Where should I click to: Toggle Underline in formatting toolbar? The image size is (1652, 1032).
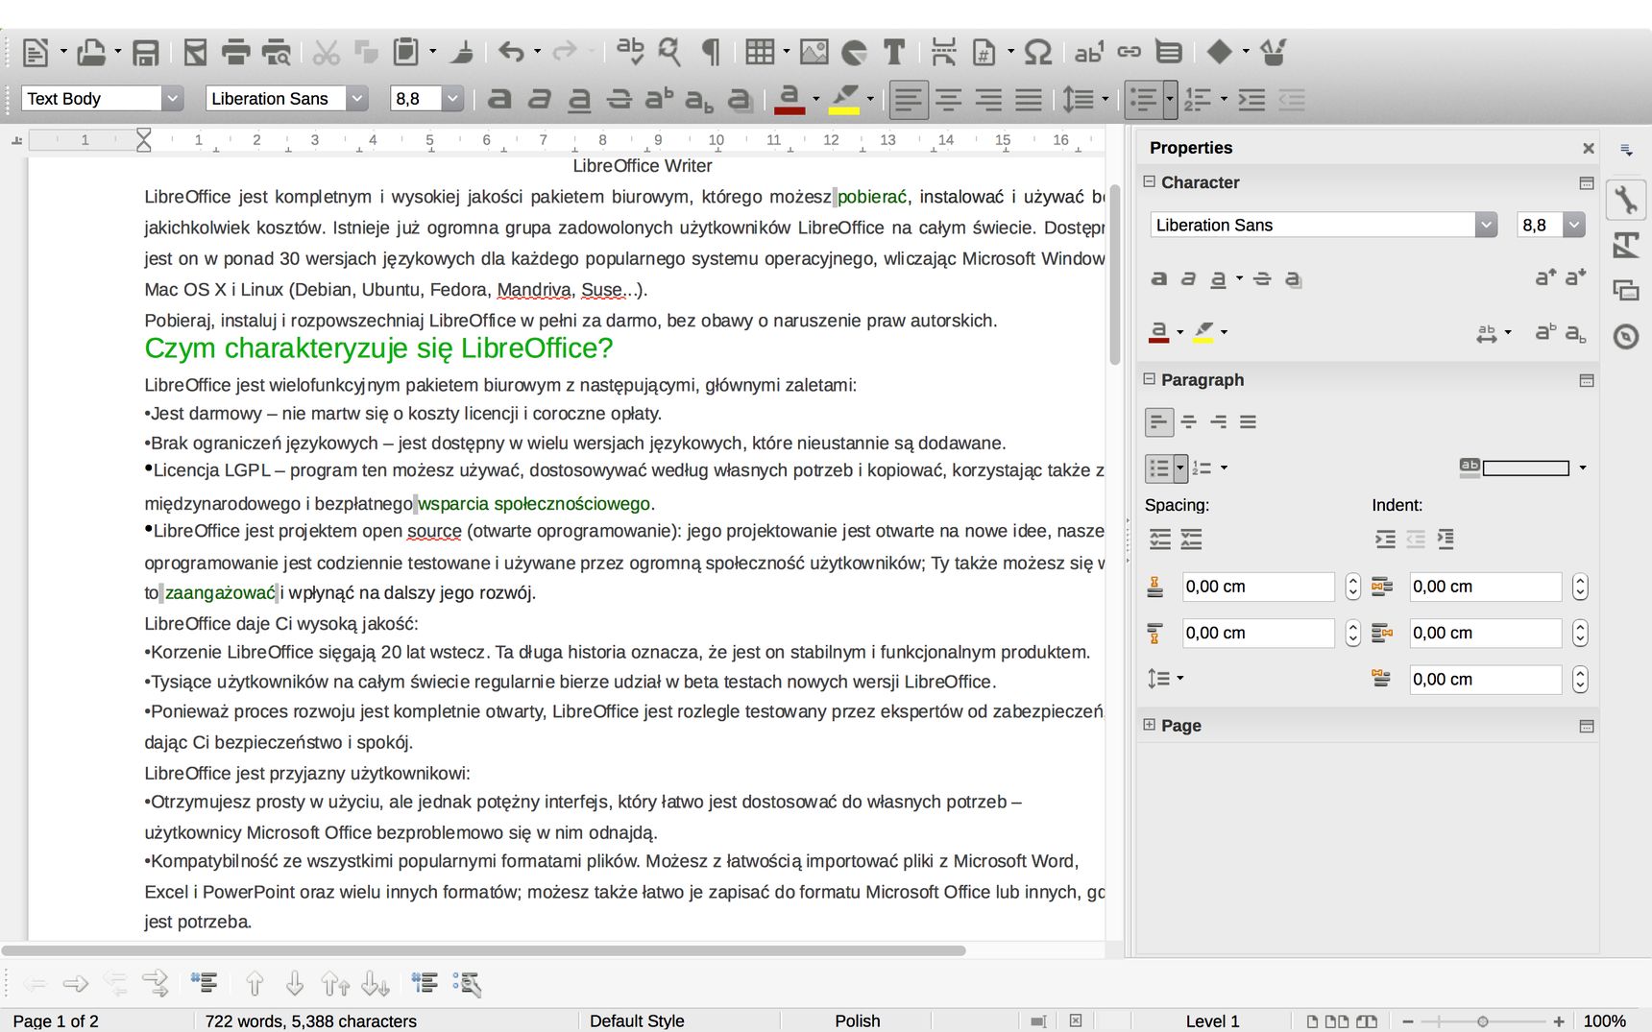579,99
